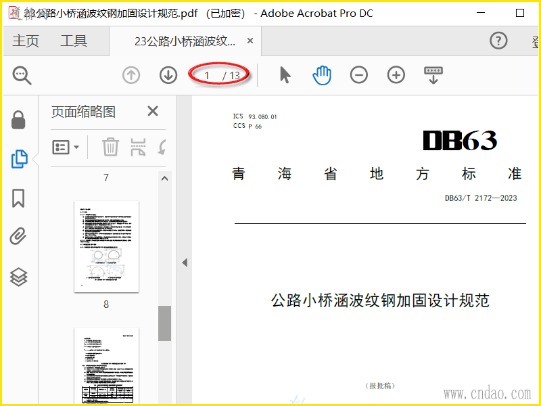The image size is (541, 406).
Task: Activate the hand pan tool
Action: point(322,75)
